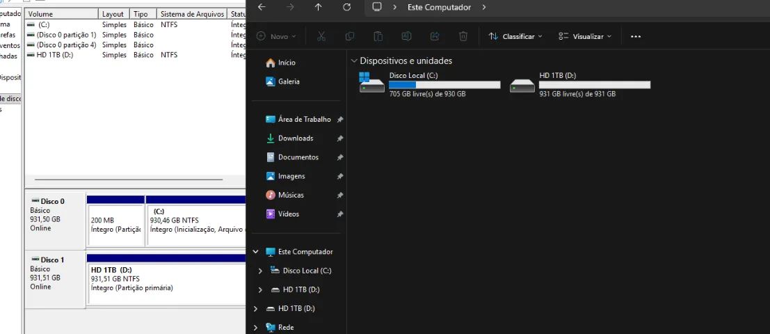Viewport: 770px width, 334px height.
Task: Click pin icon next to Vídeos
Action: pyautogui.click(x=340, y=214)
